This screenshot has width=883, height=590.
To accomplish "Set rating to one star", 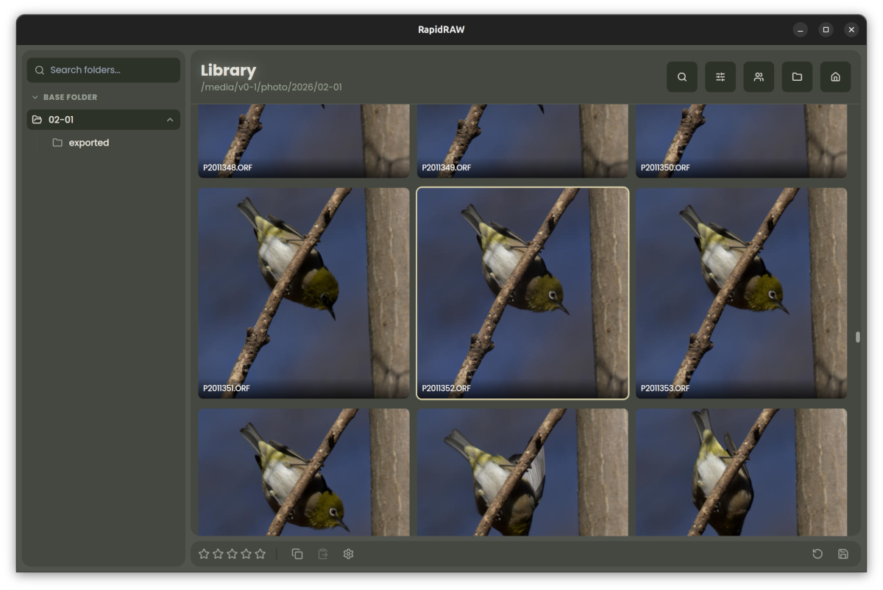I will tap(204, 554).
